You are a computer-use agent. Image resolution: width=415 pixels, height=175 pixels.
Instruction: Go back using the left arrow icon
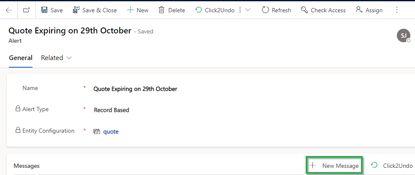pos(9,10)
